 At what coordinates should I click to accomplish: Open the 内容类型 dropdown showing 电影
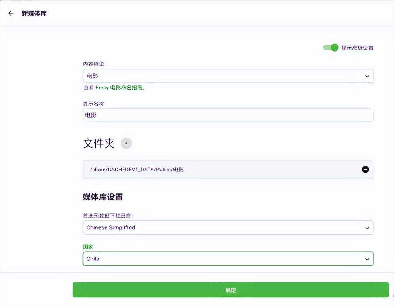pos(222,76)
